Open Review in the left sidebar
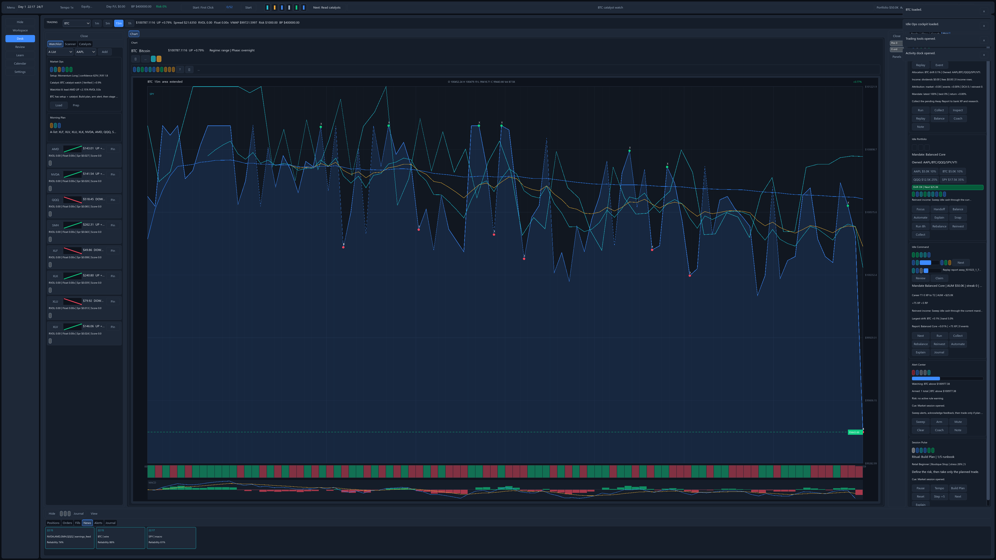The height and width of the screenshot is (560, 996). pyautogui.click(x=20, y=47)
